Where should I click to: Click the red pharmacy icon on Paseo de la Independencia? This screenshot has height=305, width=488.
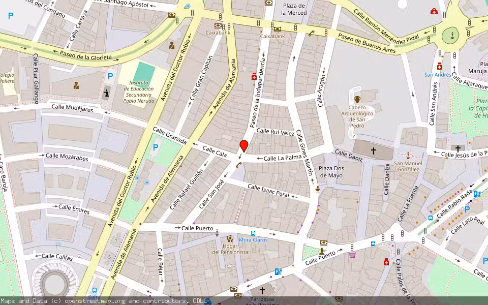tap(254, 77)
